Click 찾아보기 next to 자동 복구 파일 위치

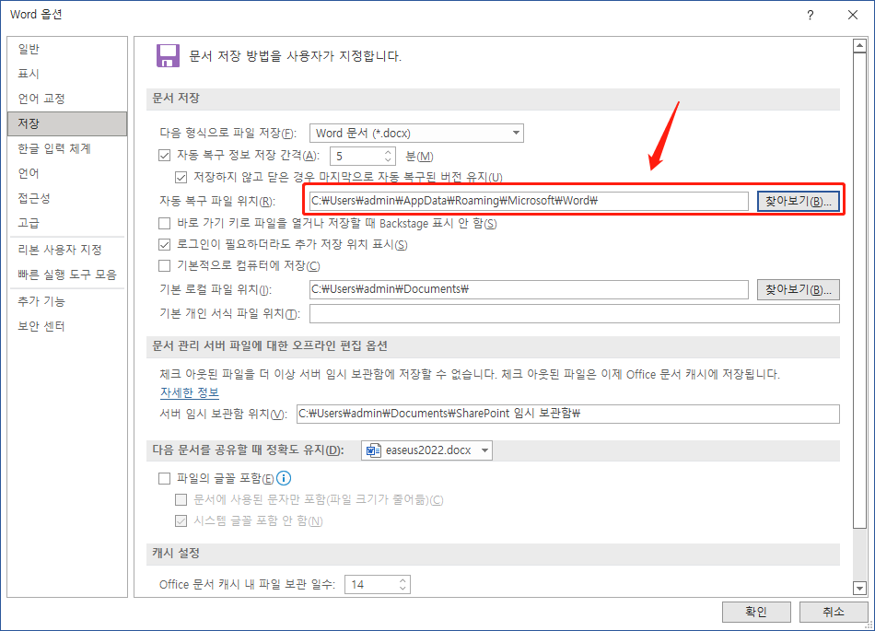(x=798, y=199)
